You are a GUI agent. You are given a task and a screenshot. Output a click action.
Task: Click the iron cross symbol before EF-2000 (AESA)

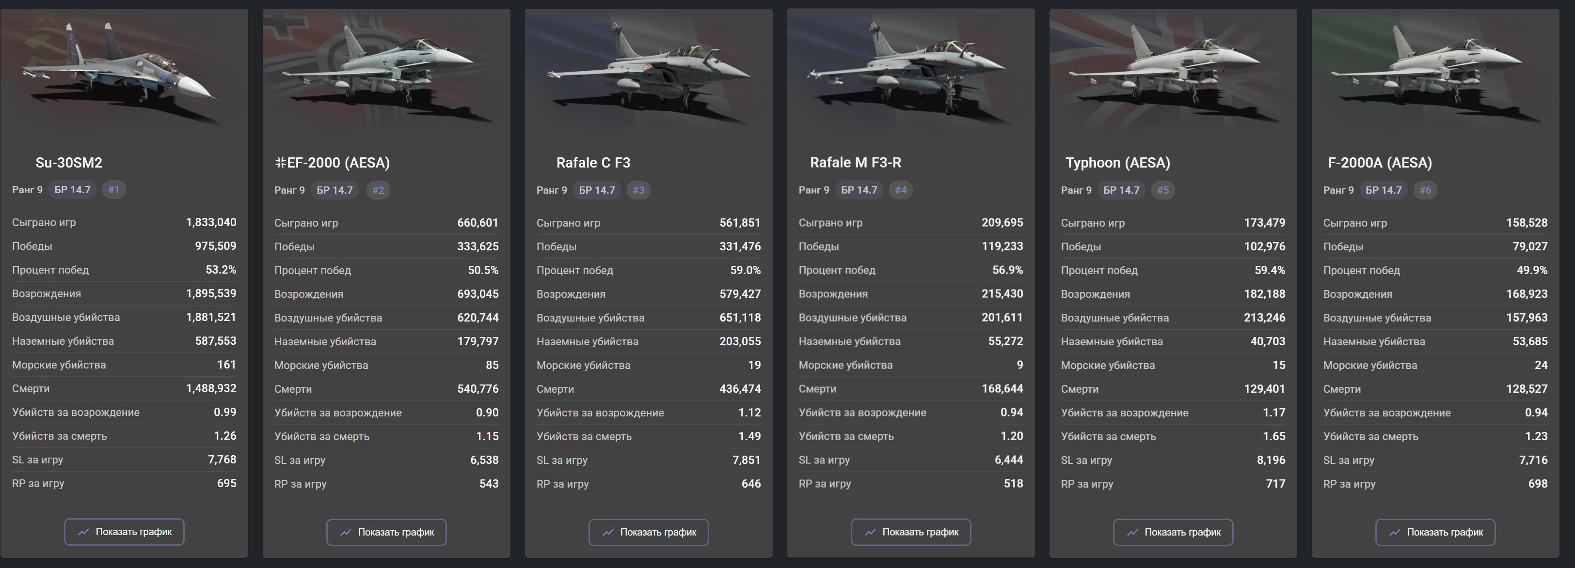pyautogui.click(x=280, y=163)
